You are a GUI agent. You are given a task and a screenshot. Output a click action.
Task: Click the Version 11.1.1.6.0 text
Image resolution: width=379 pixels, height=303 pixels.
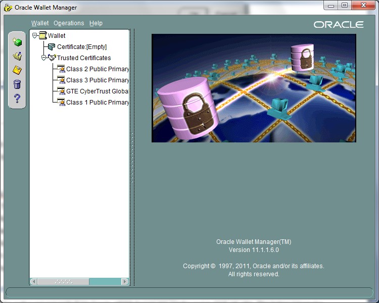pyautogui.click(x=254, y=250)
